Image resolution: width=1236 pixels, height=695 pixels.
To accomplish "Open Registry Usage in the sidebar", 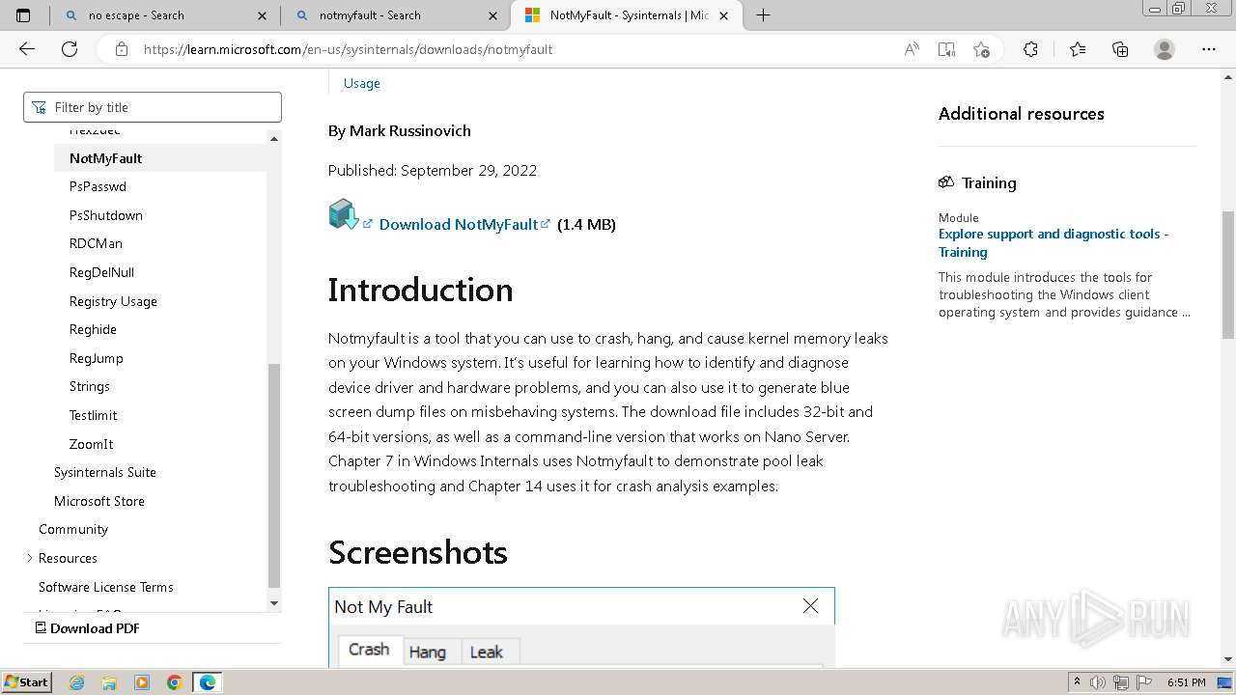I will [113, 301].
